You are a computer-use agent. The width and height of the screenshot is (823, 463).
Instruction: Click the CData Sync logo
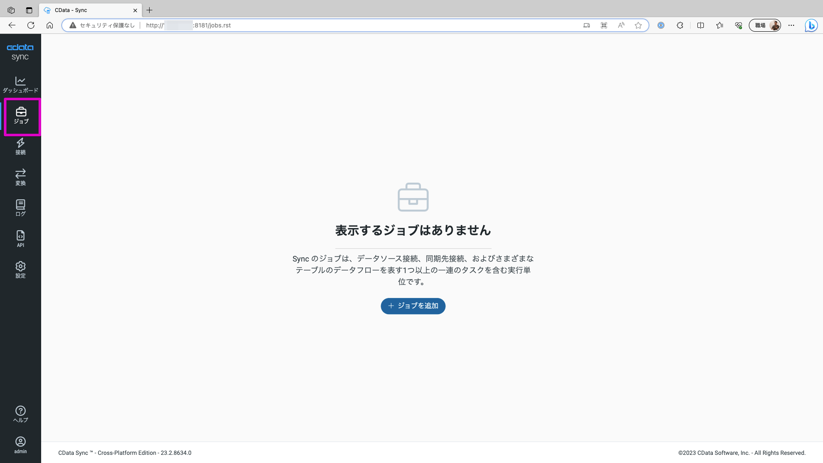20,52
